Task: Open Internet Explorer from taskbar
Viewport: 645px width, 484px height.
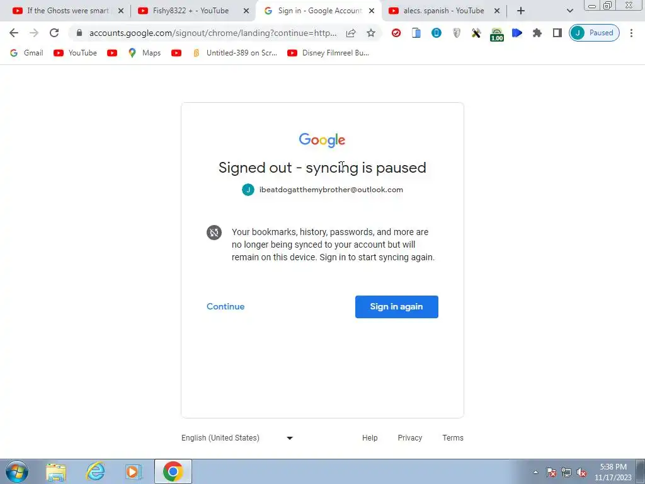Action: [95, 471]
